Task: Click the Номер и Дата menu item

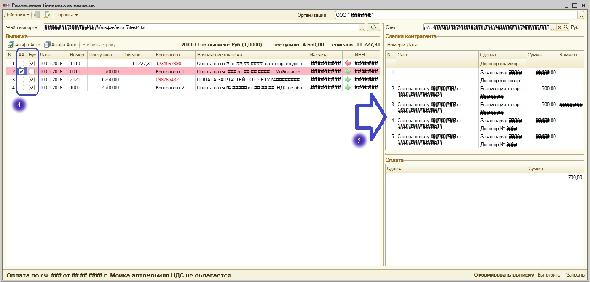Action: (x=402, y=45)
